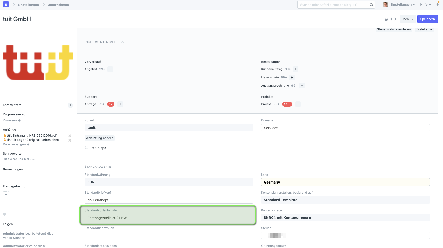This screenshot has height=248, width=443.
Task: Go to the previous record arrow
Action: 391,19
